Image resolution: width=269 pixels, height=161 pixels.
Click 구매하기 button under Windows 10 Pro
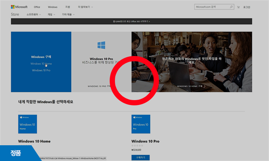[x=140, y=157]
